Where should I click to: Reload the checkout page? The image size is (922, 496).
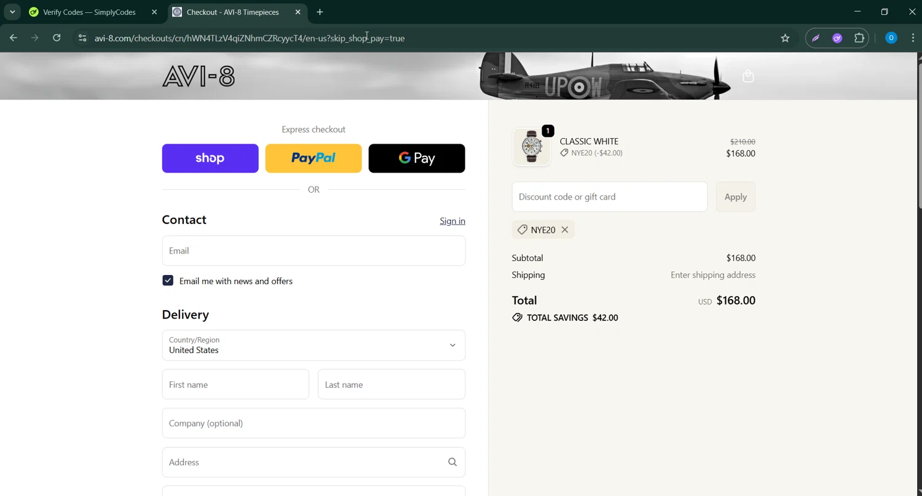pos(57,38)
